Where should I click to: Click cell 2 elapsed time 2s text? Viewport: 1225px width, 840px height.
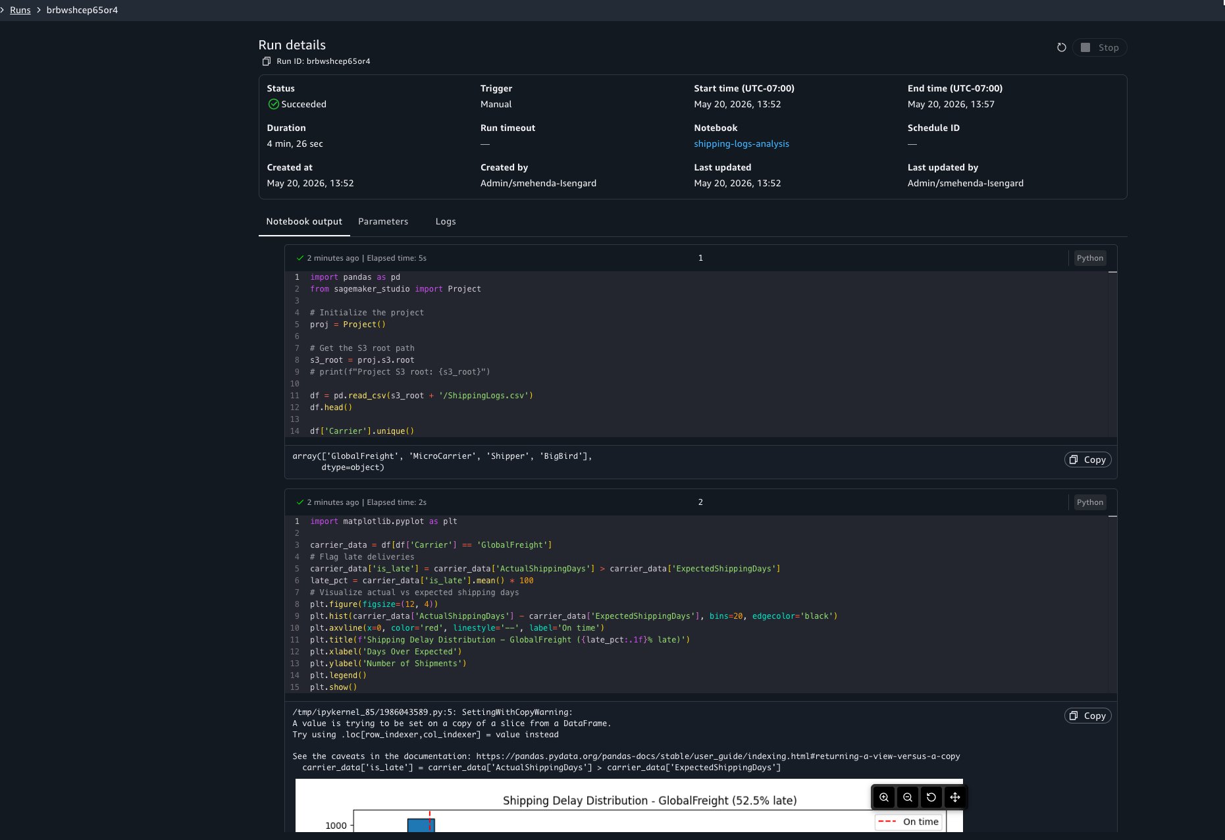396,502
